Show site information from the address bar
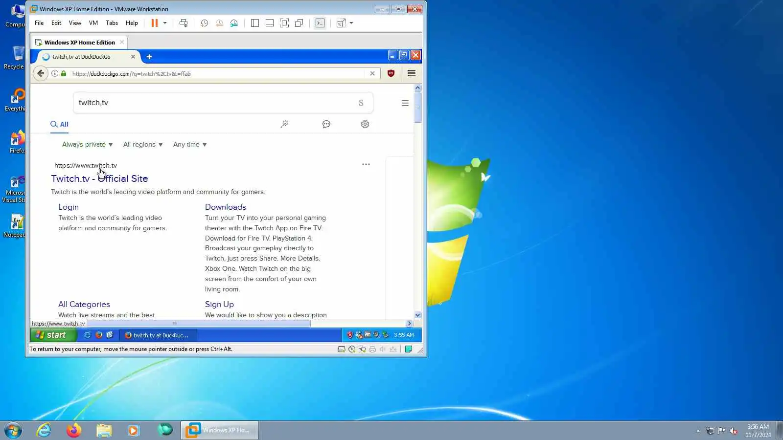Image resolution: width=783 pixels, height=440 pixels. 55,73
